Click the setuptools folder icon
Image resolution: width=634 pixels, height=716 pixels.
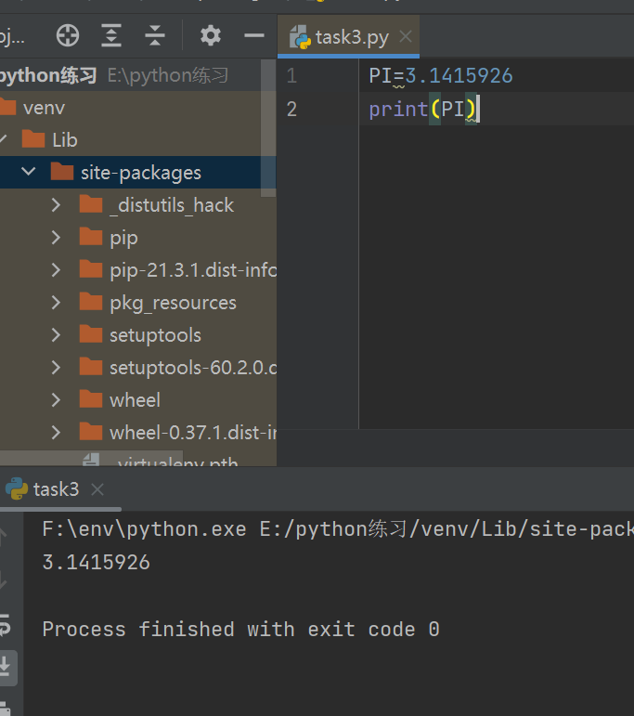91,334
